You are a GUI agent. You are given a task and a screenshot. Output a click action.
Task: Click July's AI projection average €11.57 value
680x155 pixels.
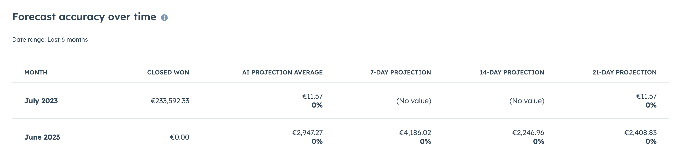(x=312, y=96)
